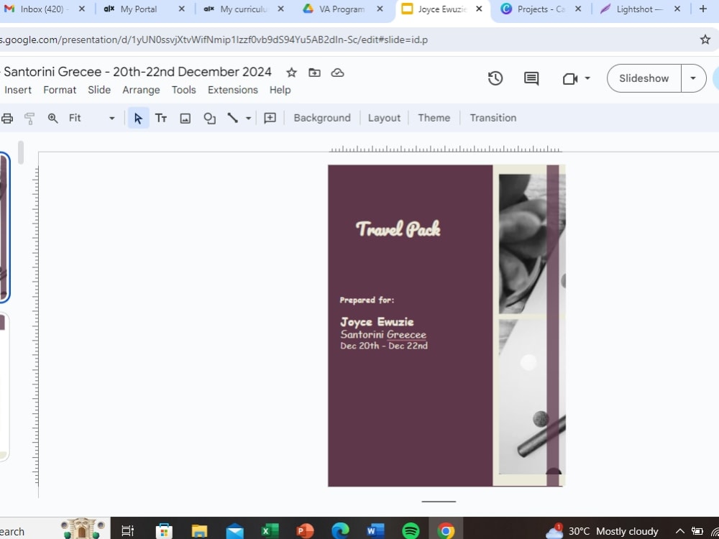Click the Joyce Ewuzie name text
Image resolution: width=719 pixels, height=539 pixels.
click(377, 322)
